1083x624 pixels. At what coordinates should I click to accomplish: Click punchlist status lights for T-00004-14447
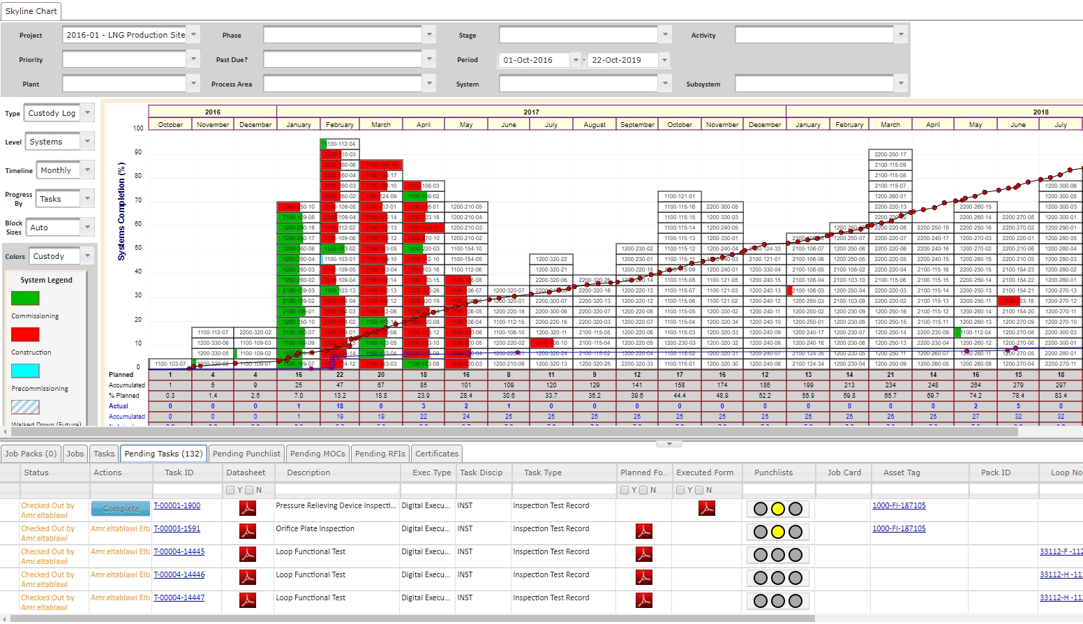pyautogui.click(x=778, y=601)
